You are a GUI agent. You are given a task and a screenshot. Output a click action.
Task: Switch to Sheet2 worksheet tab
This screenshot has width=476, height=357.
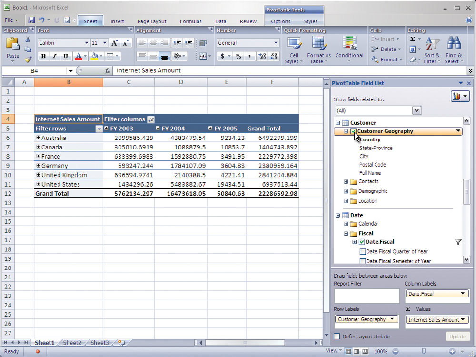[x=72, y=343]
